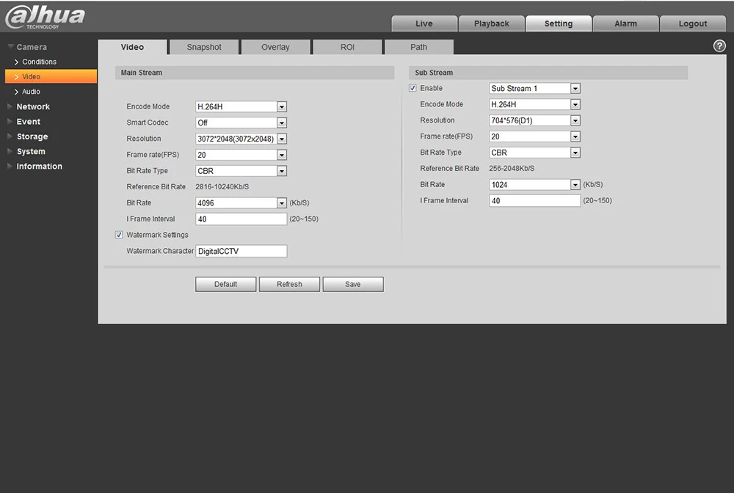Click the Save button

tap(353, 285)
